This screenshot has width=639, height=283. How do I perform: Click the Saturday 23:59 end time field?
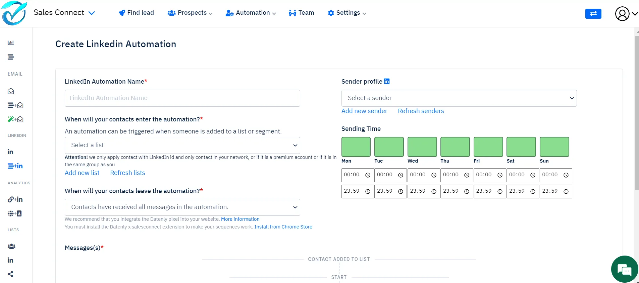point(523,191)
